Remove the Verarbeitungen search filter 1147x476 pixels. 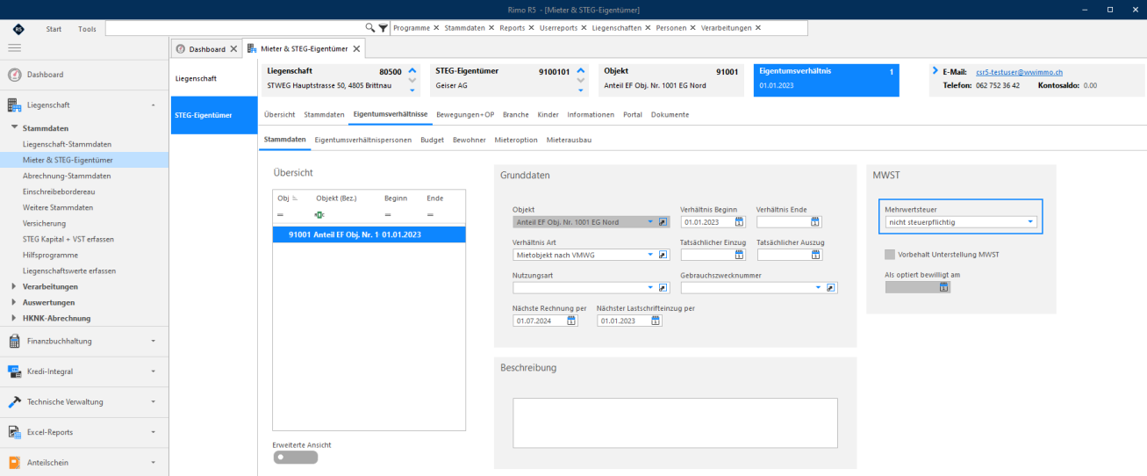[x=757, y=28]
